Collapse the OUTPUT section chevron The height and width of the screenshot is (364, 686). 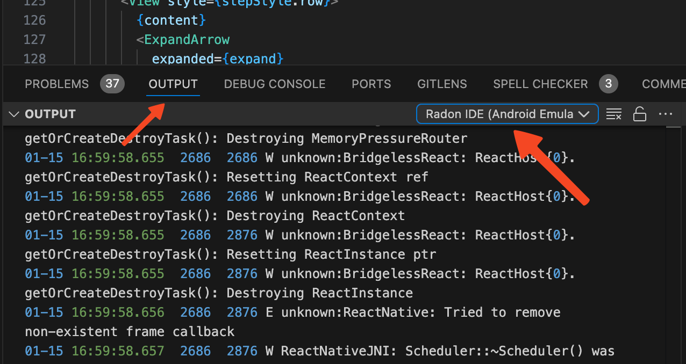tap(15, 114)
